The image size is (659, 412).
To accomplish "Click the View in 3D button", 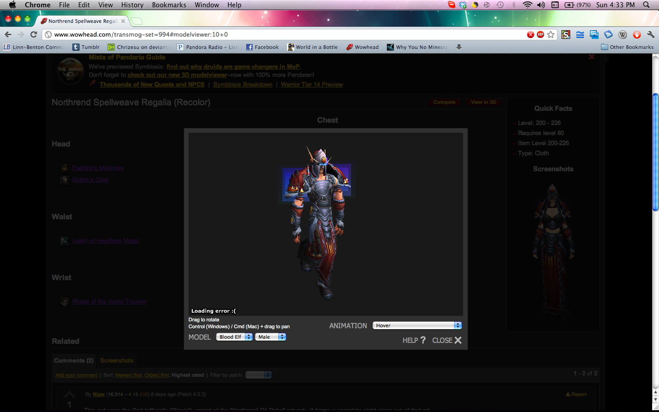I will pyautogui.click(x=483, y=102).
